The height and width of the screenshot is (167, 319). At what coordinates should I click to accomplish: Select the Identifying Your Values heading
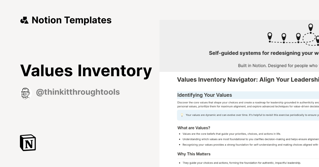[205, 95]
